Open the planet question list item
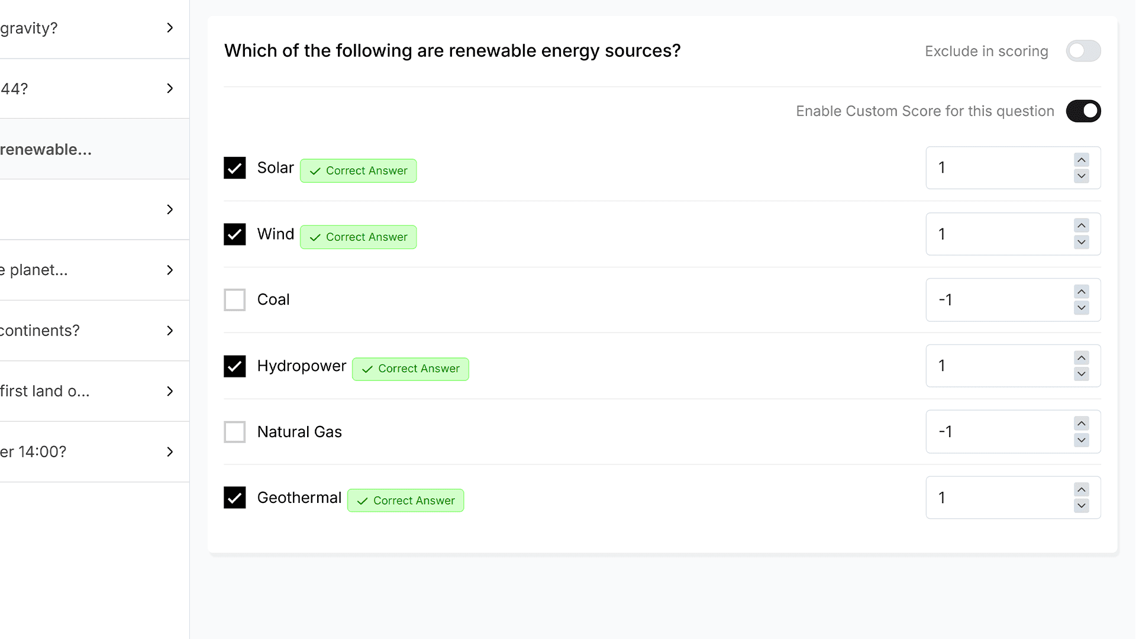 (x=95, y=270)
